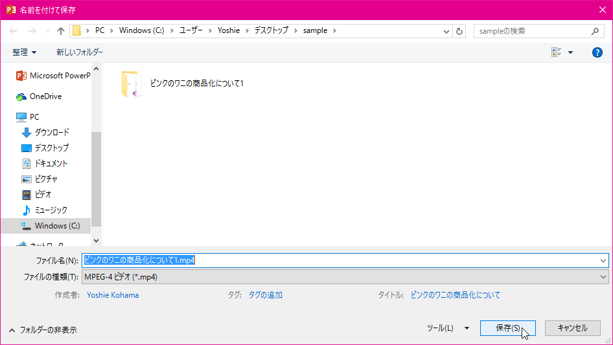Expand chevron after sample in path
The height and width of the screenshot is (345, 613).
[x=334, y=30]
